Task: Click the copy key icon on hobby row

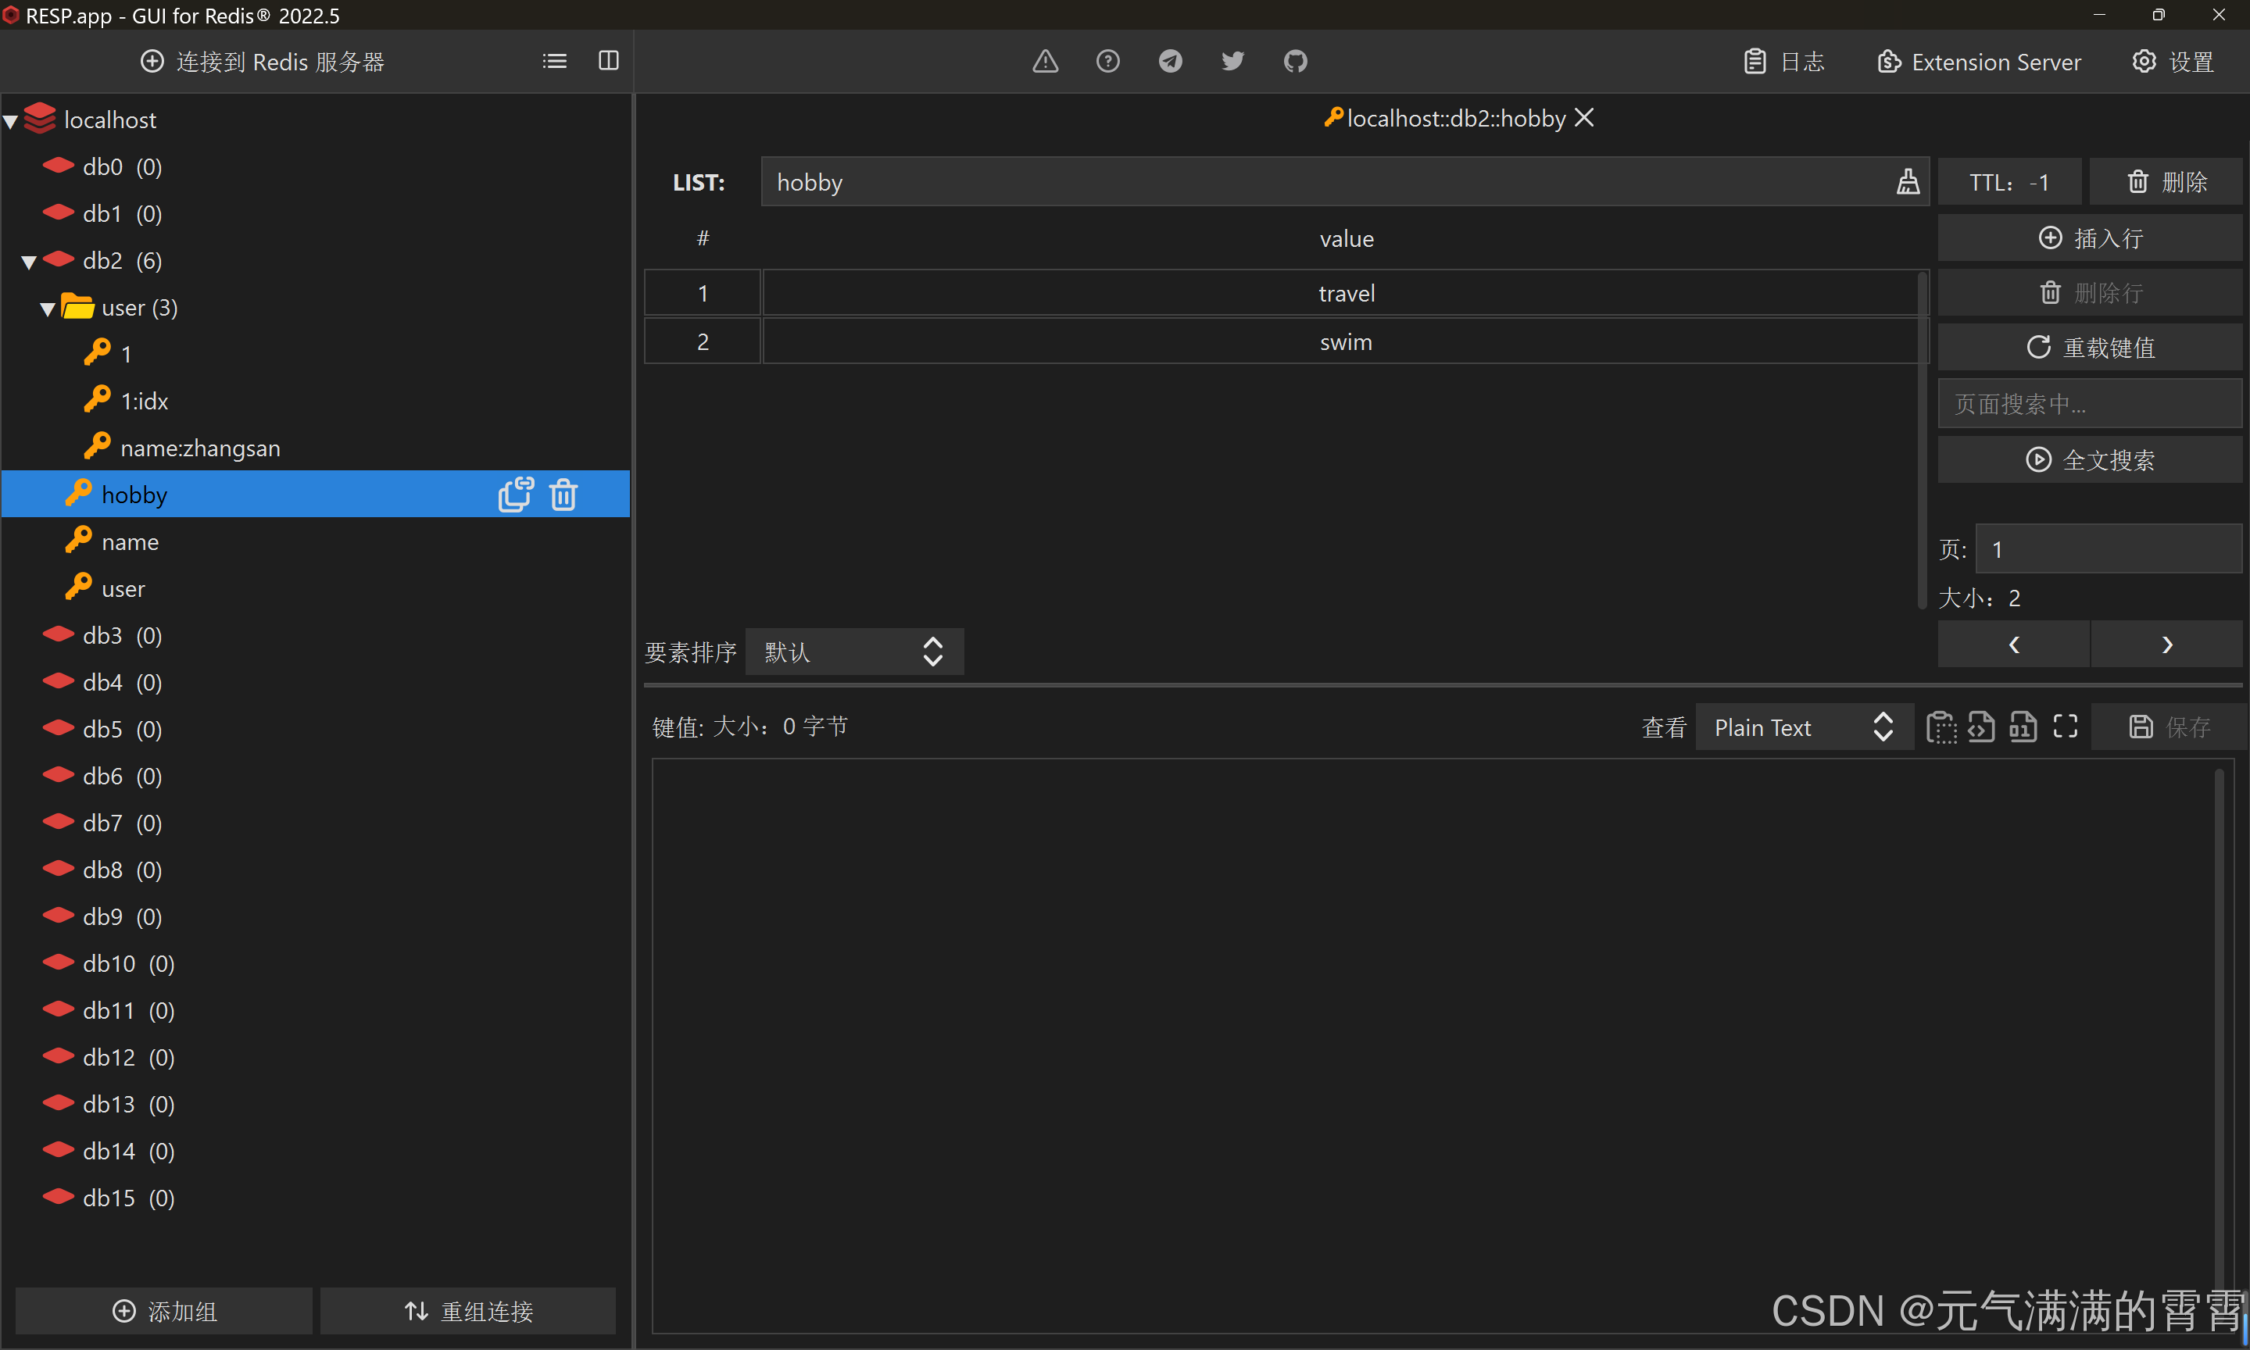Action: point(515,494)
